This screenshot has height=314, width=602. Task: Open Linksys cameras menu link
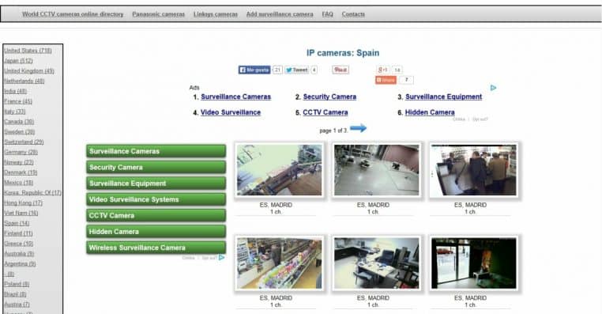216,14
